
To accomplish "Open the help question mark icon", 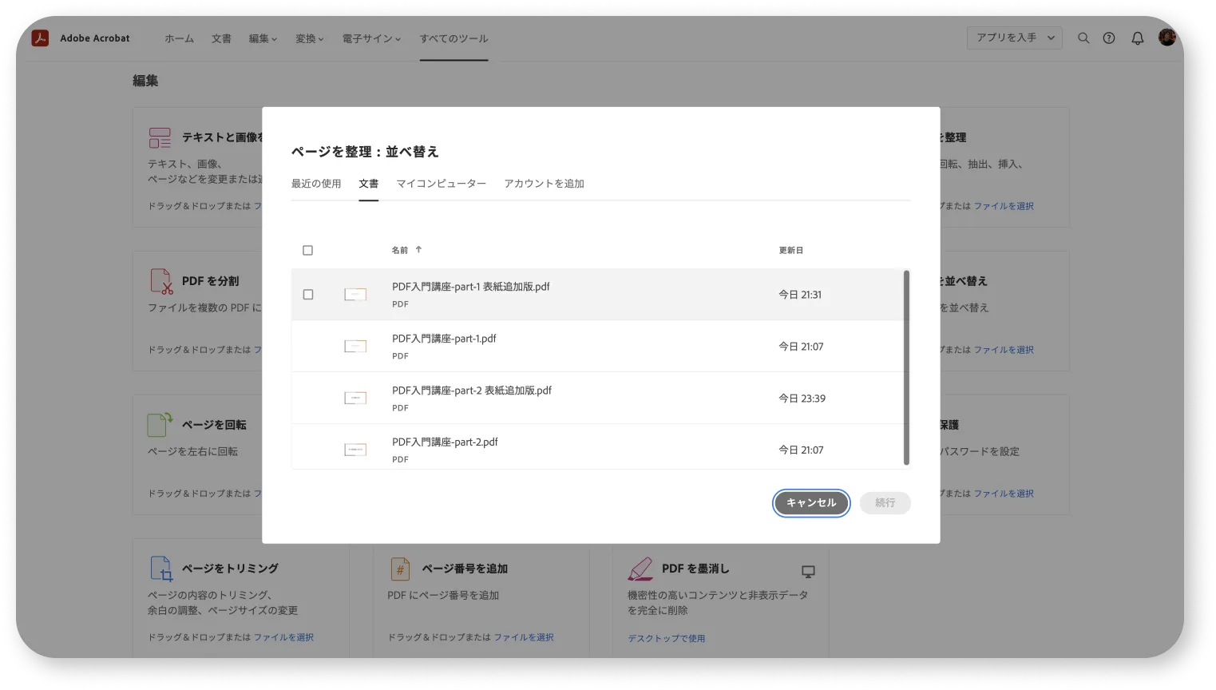I will [1109, 38].
